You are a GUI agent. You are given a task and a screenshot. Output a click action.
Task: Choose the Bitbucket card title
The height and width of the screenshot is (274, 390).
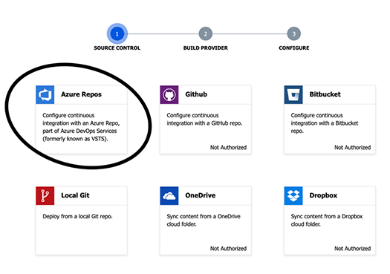point(325,94)
